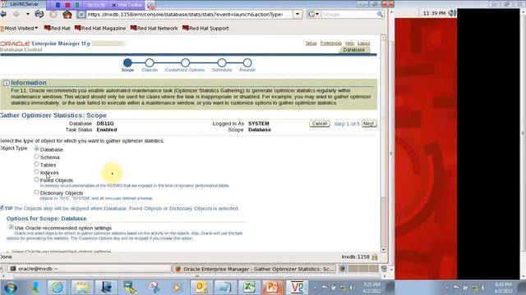Open the Snipping Tool scissors icon in the taskbar
This screenshot has width=526, height=295.
tap(154, 288)
